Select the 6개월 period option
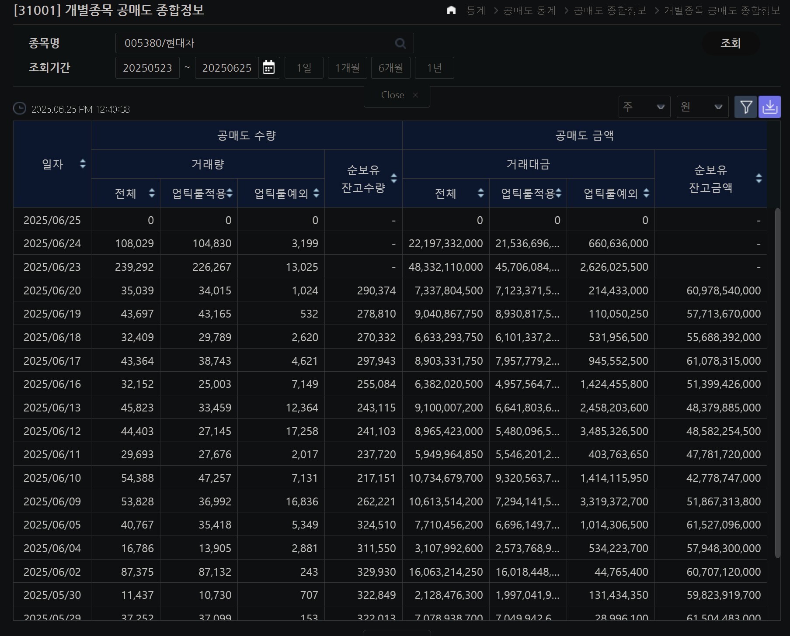This screenshot has width=790, height=636. (390, 68)
